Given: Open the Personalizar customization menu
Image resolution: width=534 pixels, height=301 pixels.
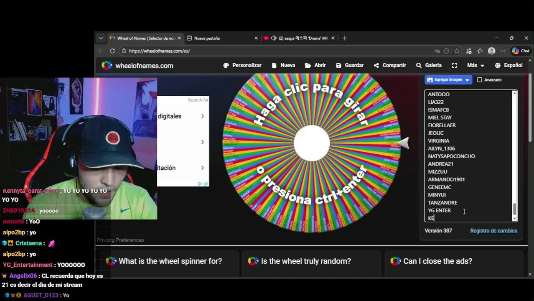Looking at the screenshot, I should point(242,65).
